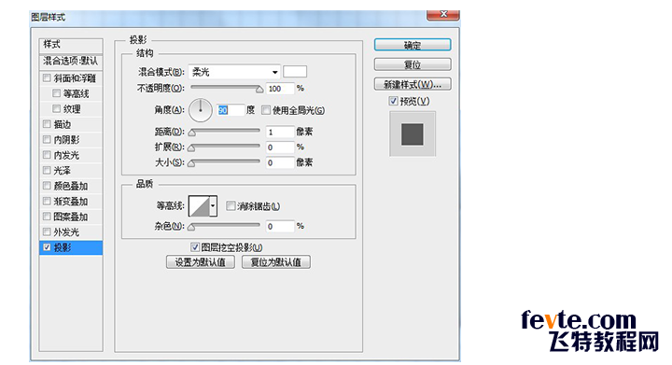The width and height of the screenshot is (672, 365).
Task: Open the 等高线 contour picker arrow
Action: pos(213,206)
